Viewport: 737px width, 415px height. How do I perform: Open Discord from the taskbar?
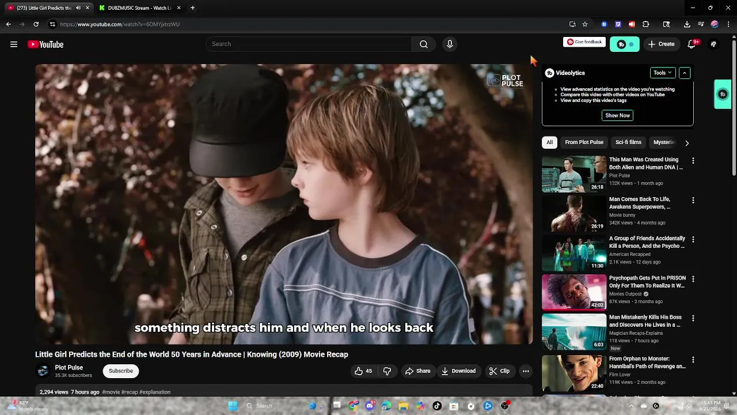click(370, 406)
